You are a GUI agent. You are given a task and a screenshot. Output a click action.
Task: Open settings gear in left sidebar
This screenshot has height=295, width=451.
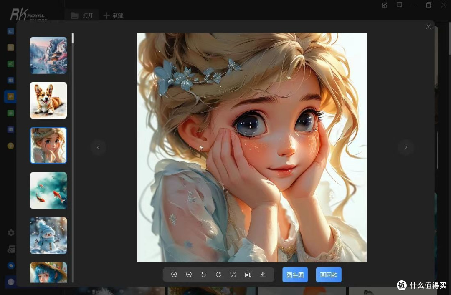[11, 232]
